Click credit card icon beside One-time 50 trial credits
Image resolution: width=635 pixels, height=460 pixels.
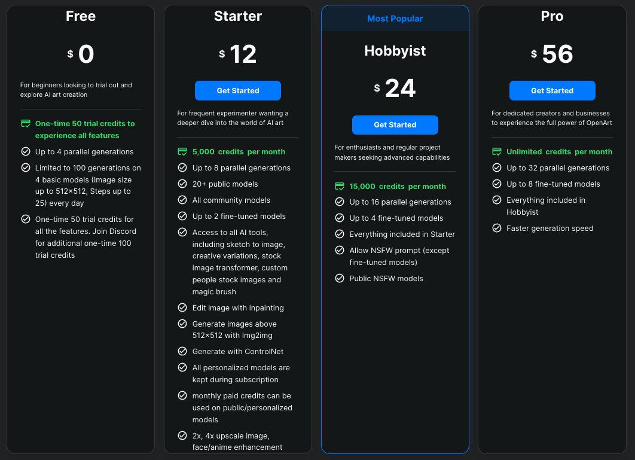[x=26, y=124]
